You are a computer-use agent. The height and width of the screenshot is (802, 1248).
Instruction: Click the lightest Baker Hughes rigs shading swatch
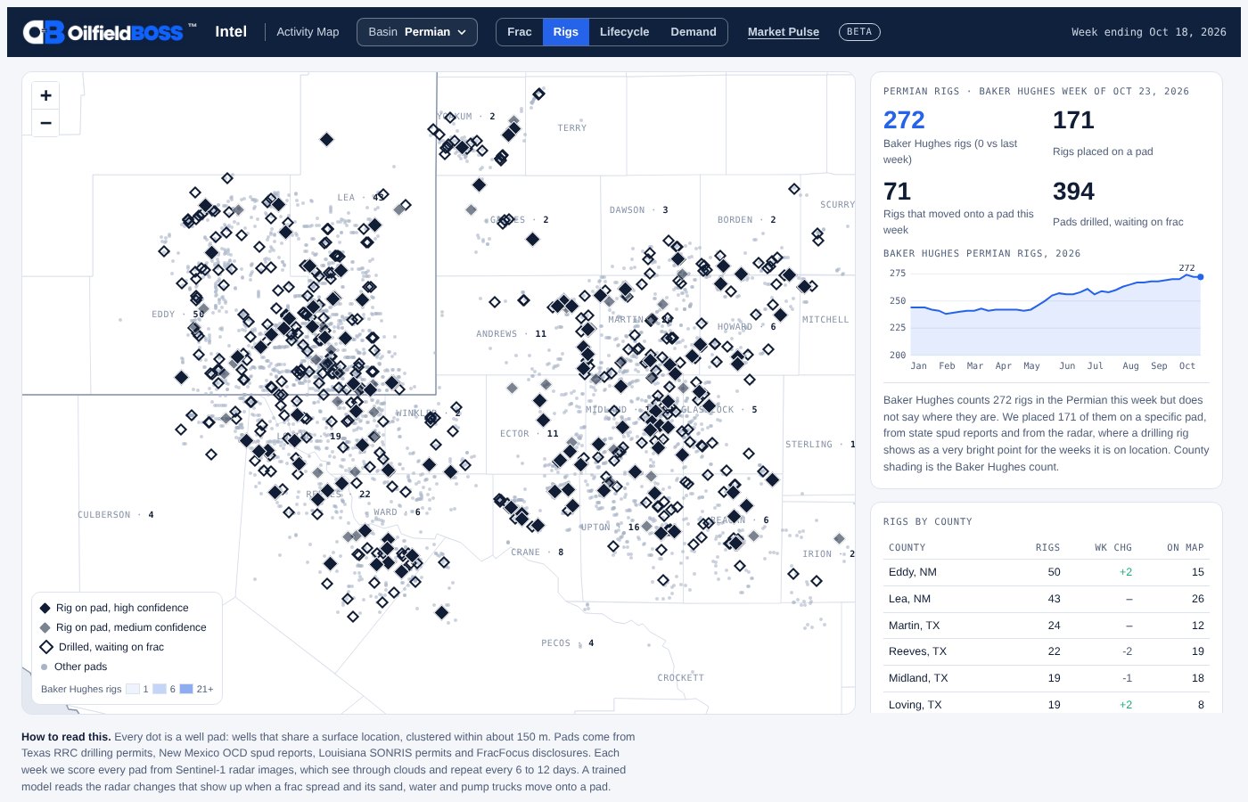coord(133,689)
